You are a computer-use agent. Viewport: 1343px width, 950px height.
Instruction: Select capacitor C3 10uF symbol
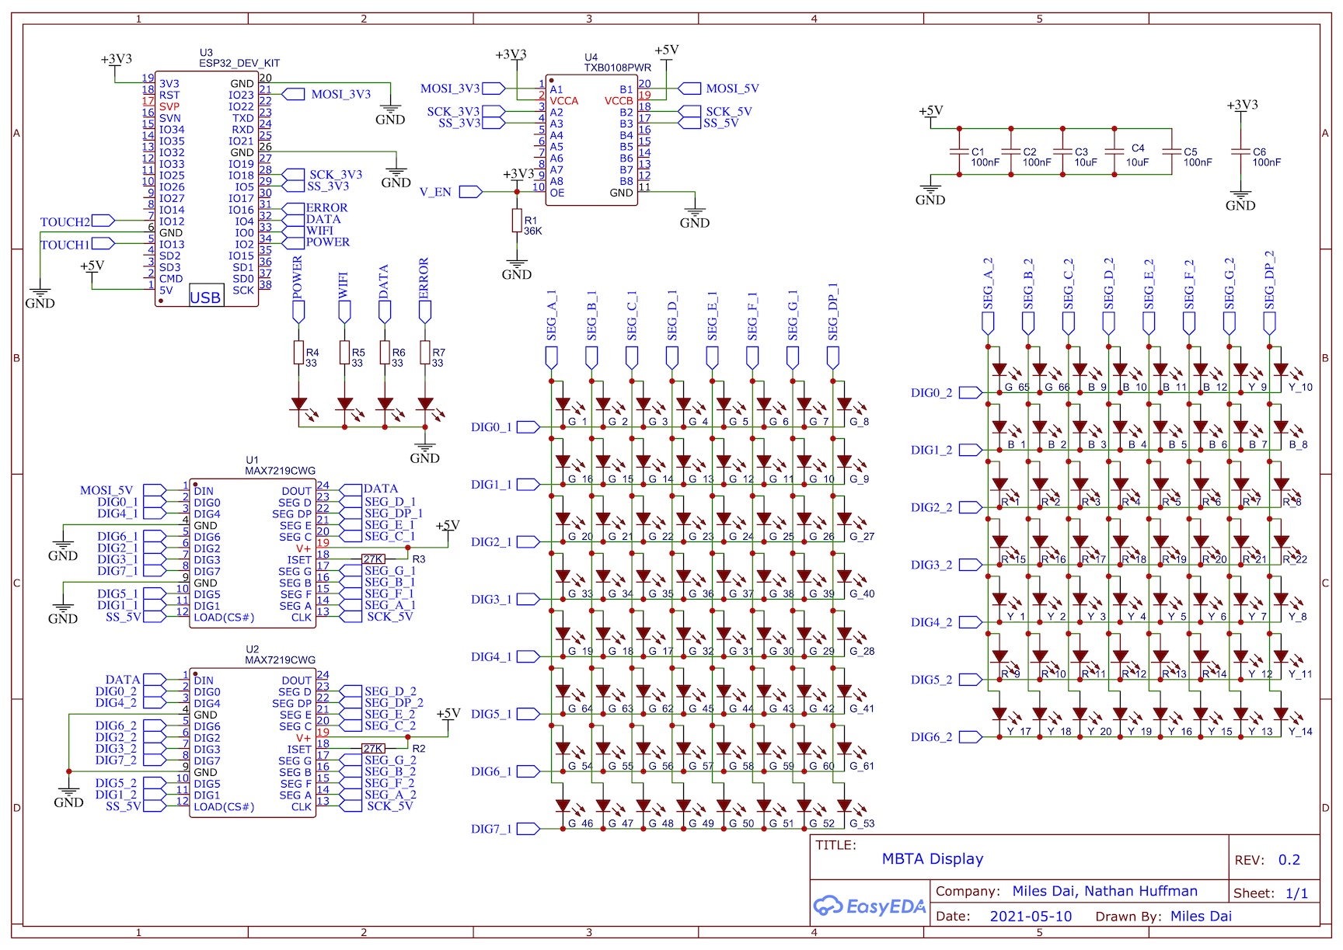coord(1062,151)
